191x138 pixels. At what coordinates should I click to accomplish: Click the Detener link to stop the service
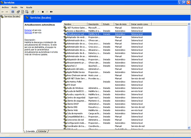[x=28, y=30]
